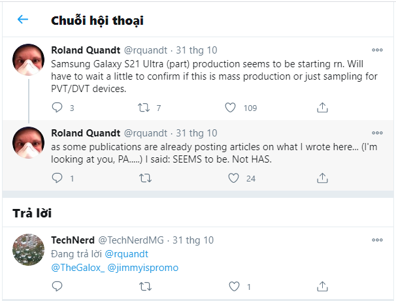This screenshot has height=301, width=396.
Task: Open the @jimmyispromo mention link
Action: pos(142,268)
